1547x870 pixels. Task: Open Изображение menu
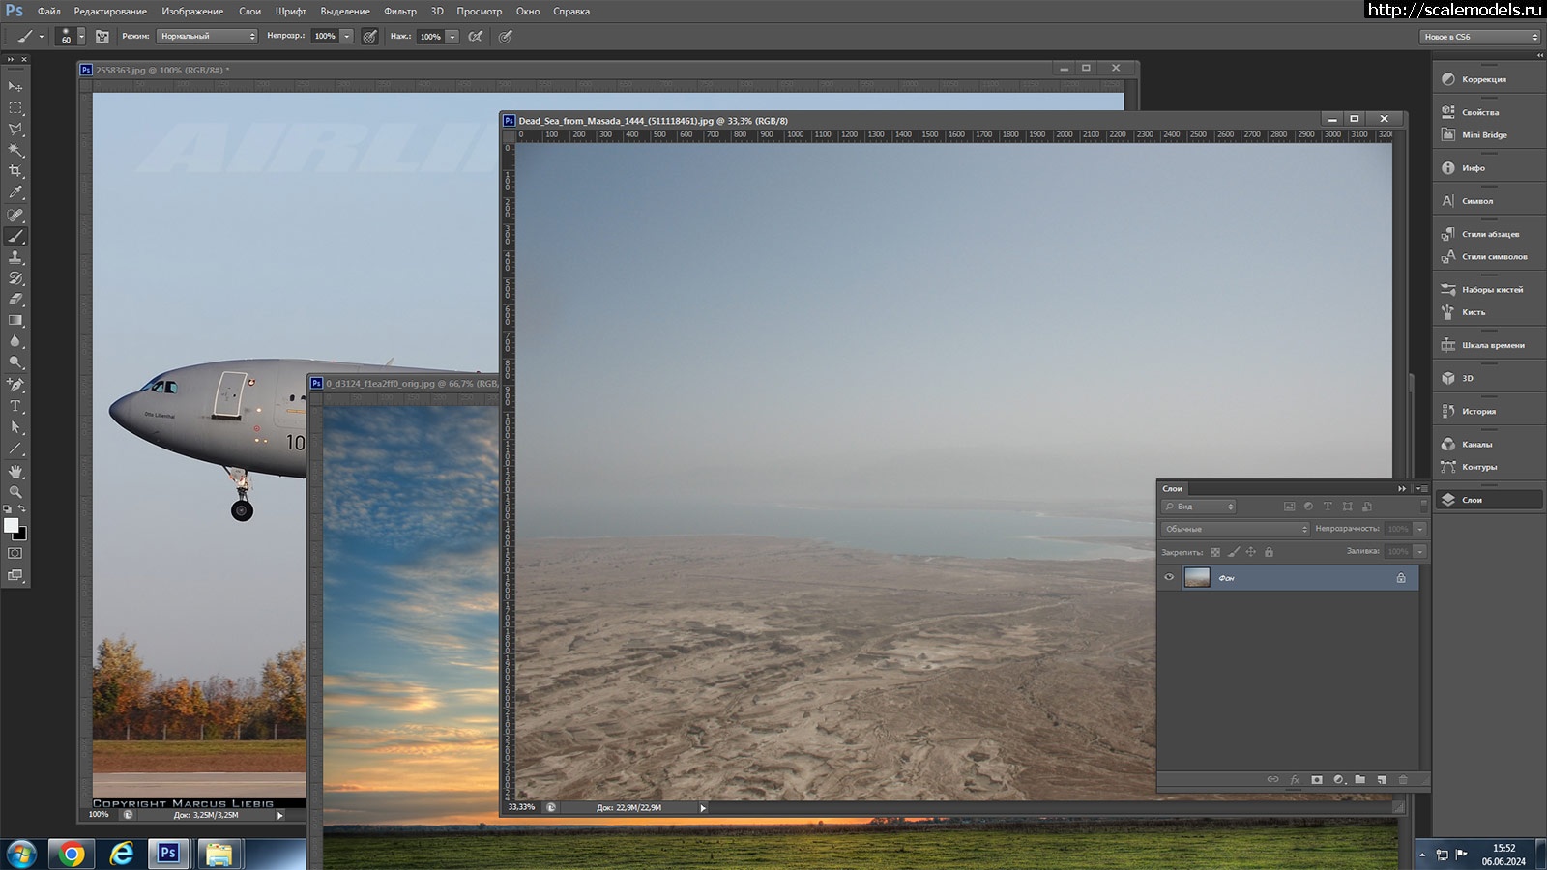pyautogui.click(x=192, y=12)
